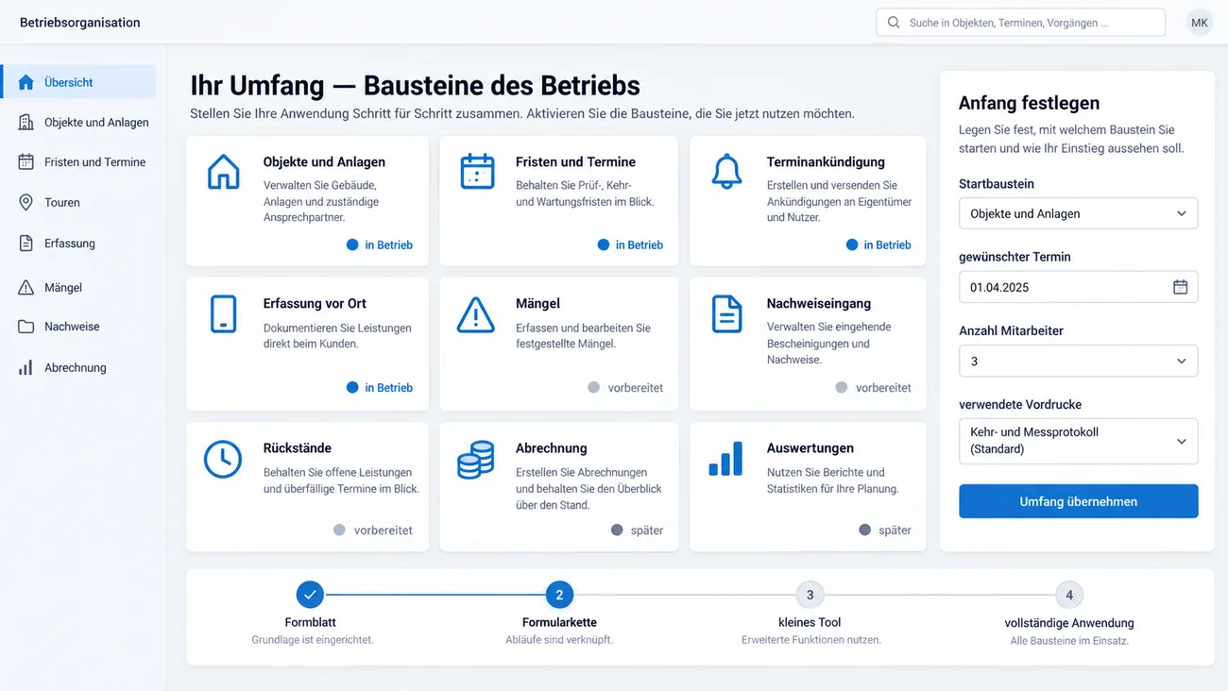Open the Nachweiseingang card title

pyautogui.click(x=819, y=303)
